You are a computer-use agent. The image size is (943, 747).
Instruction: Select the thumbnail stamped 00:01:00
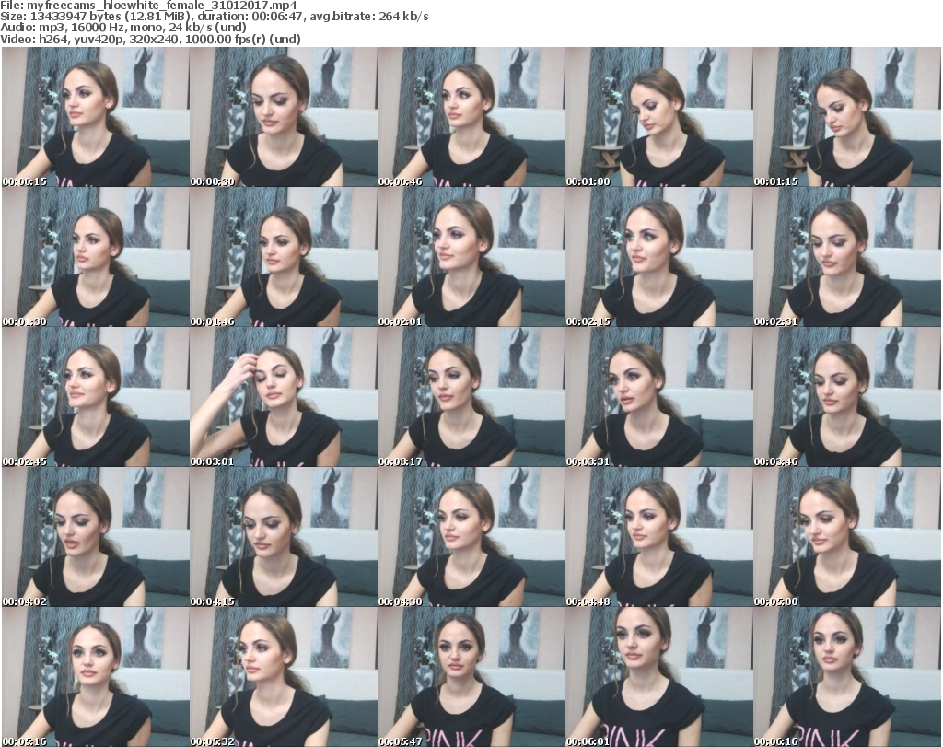pos(658,117)
